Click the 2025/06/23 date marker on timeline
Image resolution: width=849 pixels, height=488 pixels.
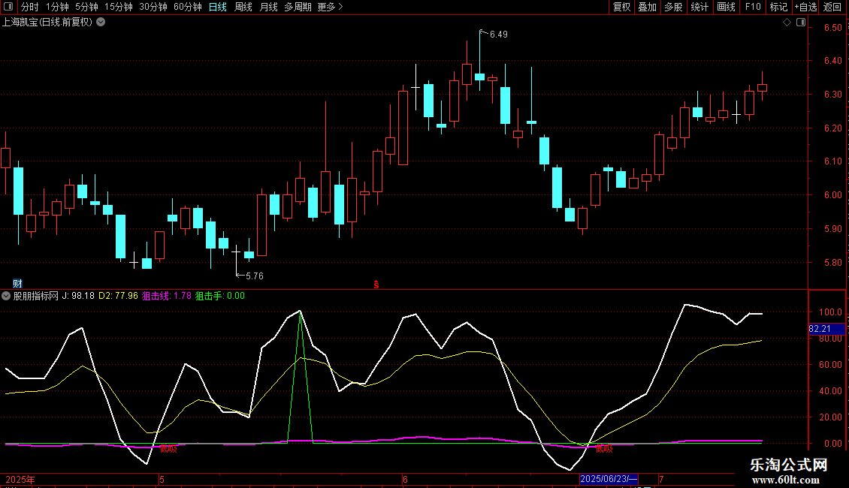pyautogui.click(x=609, y=479)
